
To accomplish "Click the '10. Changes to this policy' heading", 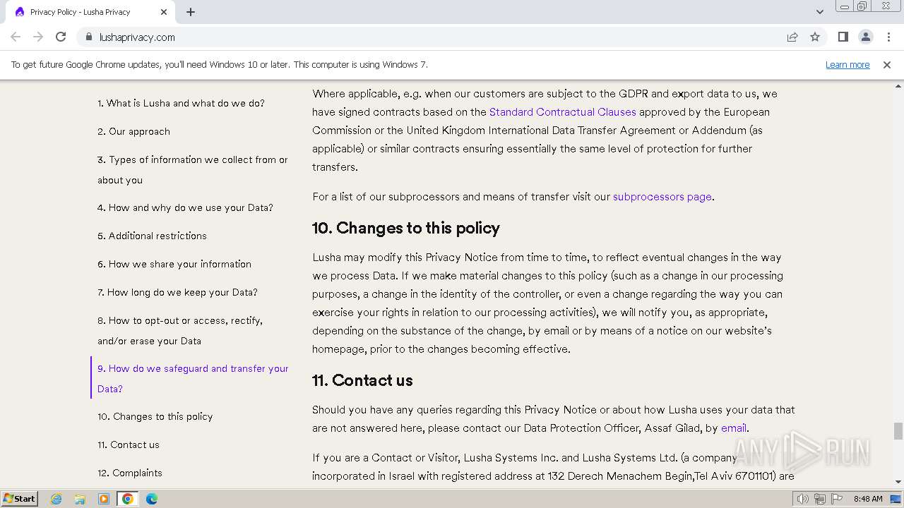I will [406, 228].
